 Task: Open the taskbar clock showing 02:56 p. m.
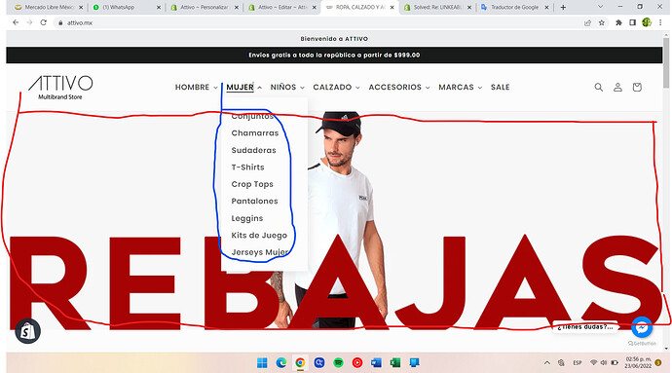point(638,362)
